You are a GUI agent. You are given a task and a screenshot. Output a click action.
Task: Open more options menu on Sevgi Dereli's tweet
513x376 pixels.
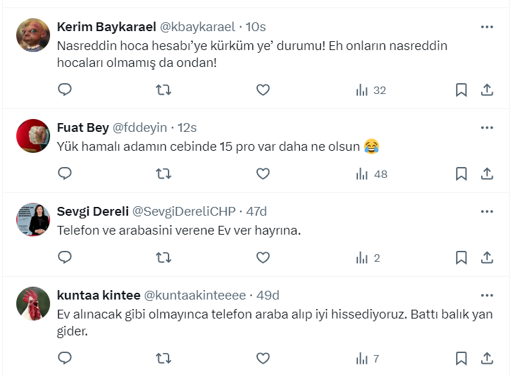click(487, 212)
